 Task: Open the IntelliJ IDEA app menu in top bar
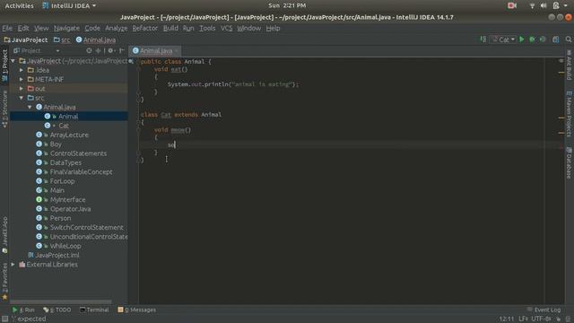[x=69, y=5]
